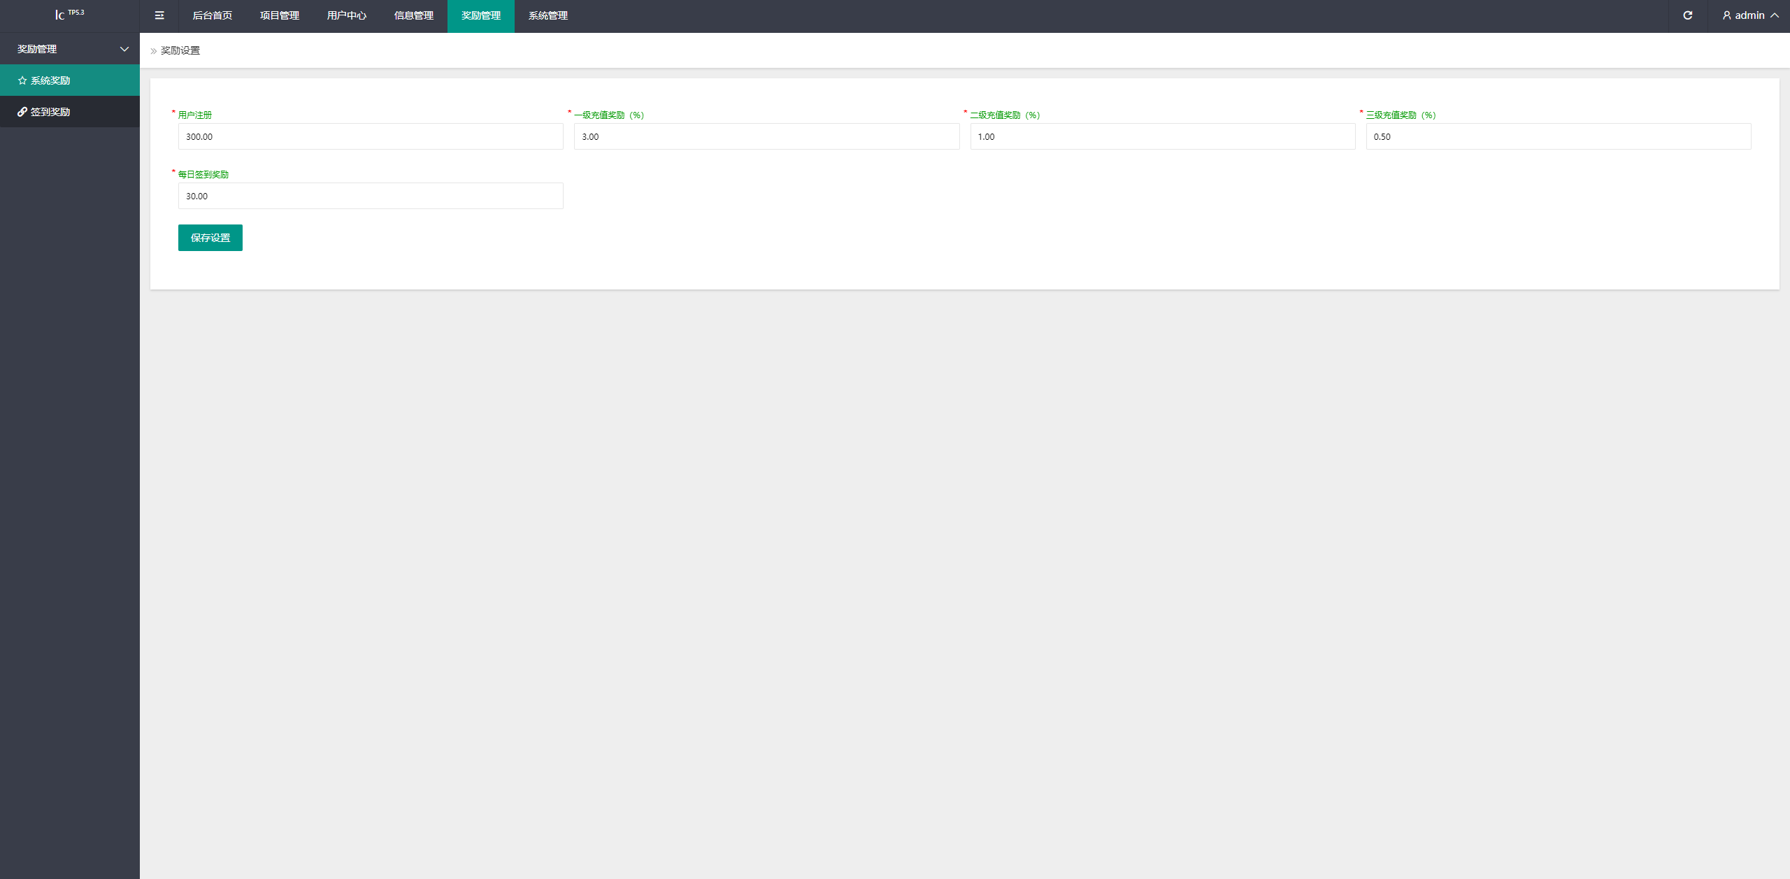
Task: Expand the 奖励管理 sidebar section
Action: (x=70, y=48)
